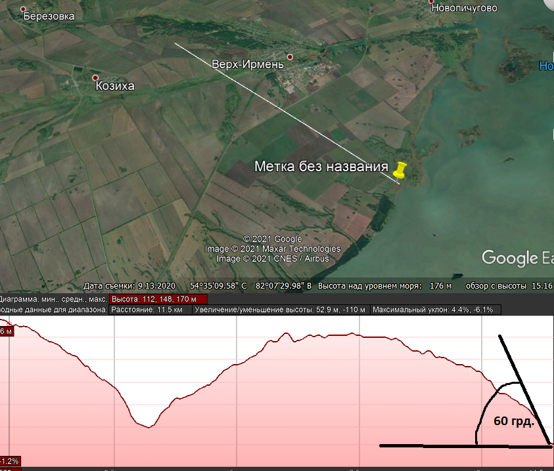
Task: Click the Google Earth logo watermark
Action: coord(517,258)
